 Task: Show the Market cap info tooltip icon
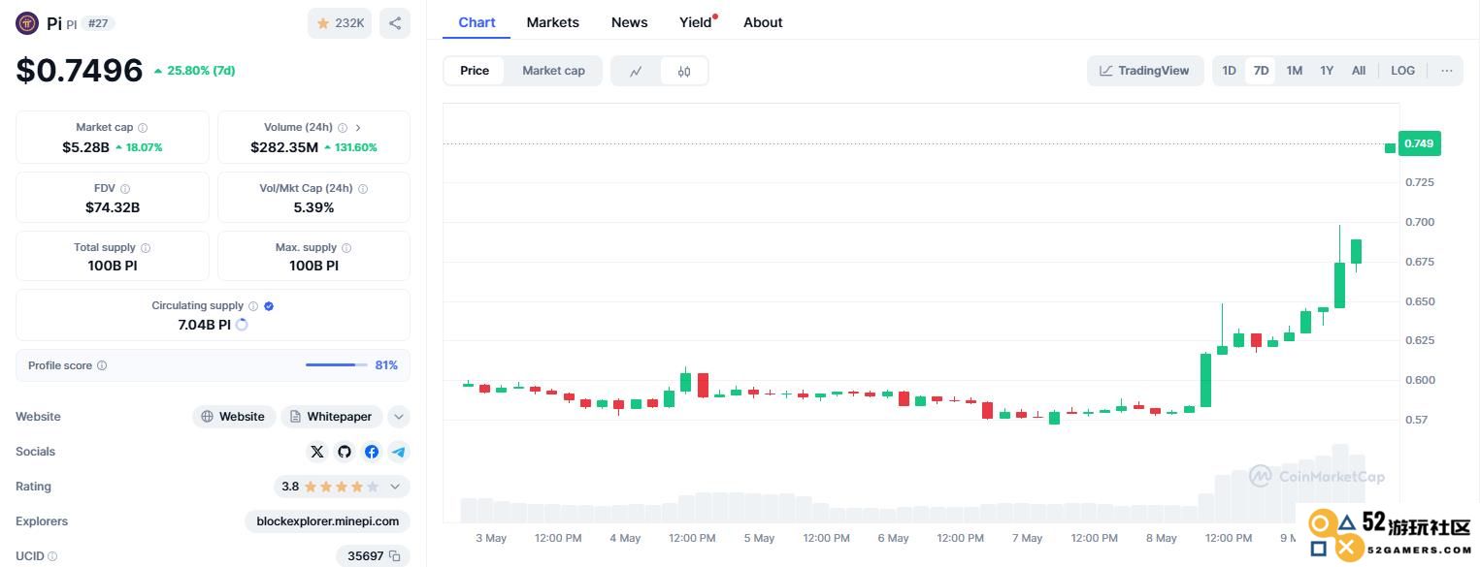(x=143, y=128)
